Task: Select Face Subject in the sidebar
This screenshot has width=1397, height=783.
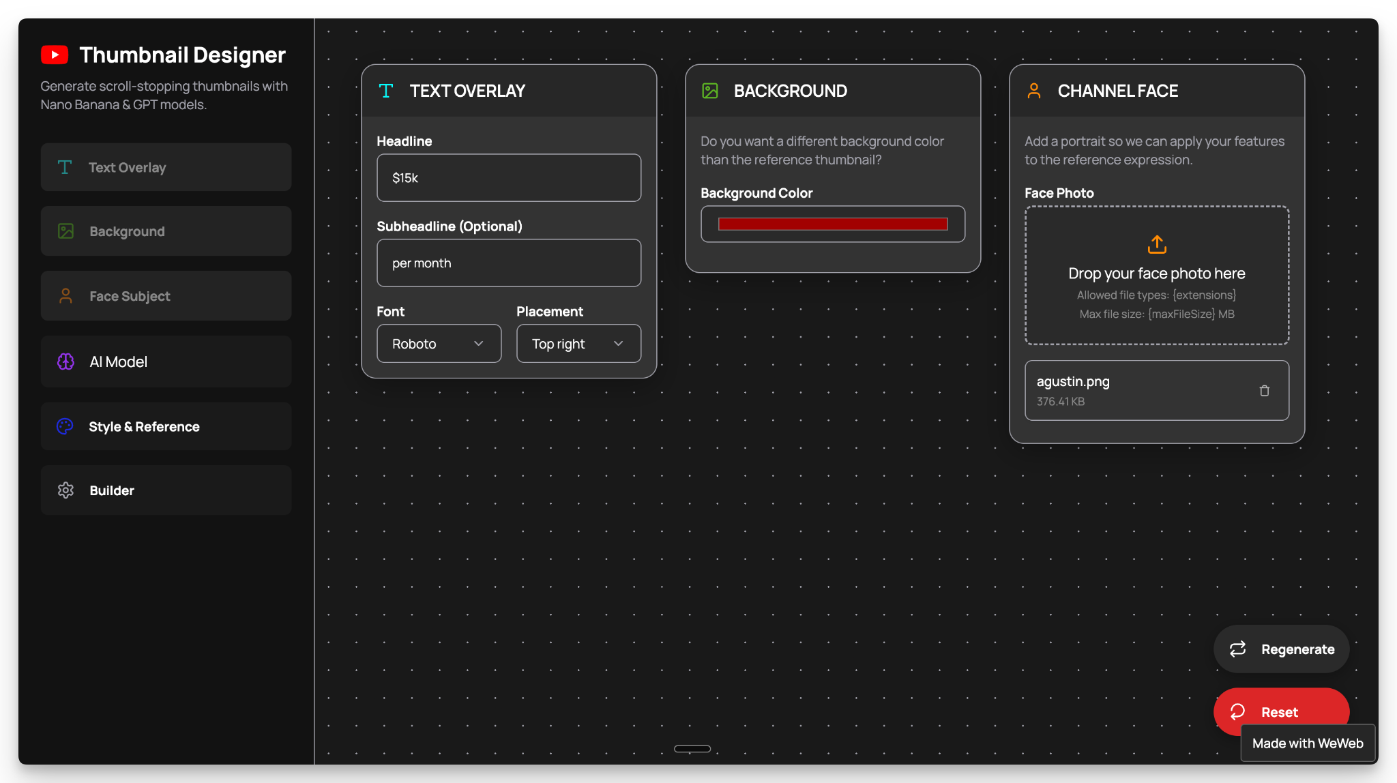Action: (x=166, y=296)
